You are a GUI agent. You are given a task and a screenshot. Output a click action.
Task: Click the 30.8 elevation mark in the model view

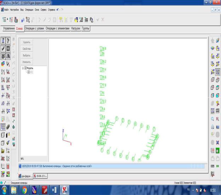pos(103,48)
